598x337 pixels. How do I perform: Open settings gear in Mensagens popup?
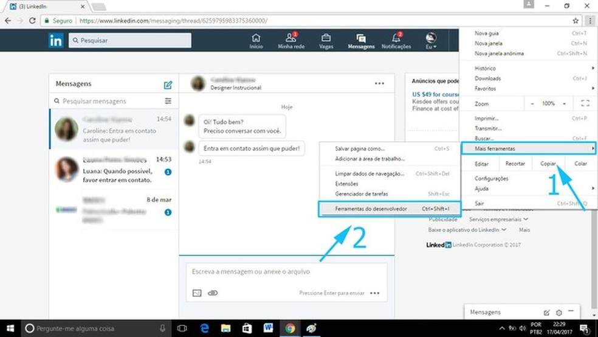click(x=558, y=313)
